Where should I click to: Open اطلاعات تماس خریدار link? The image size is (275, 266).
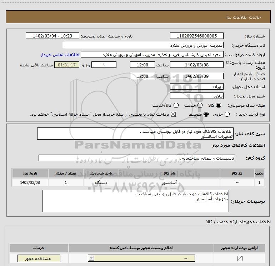60,55
